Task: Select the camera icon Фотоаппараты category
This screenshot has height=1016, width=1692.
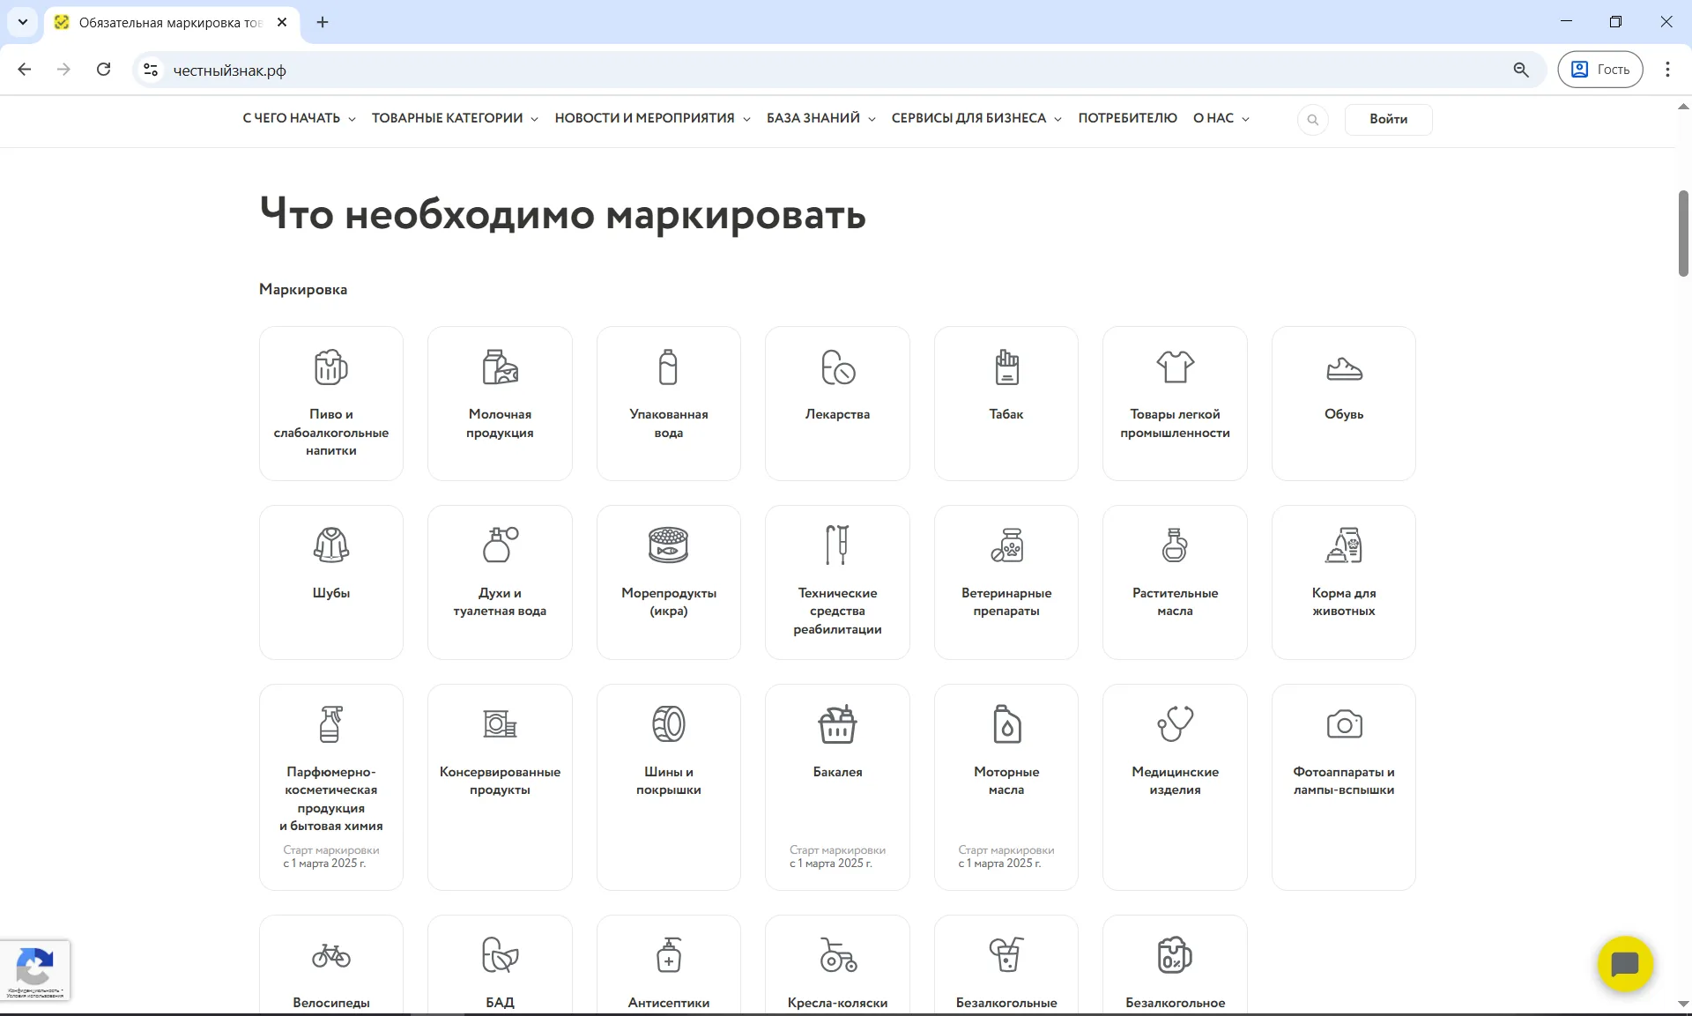Action: pos(1343,724)
